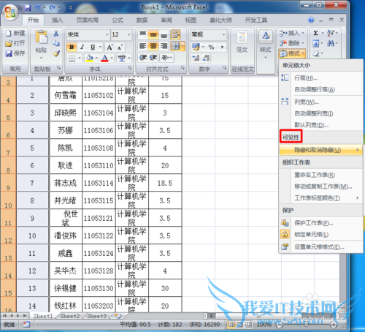Click 新建 new button

15,33
